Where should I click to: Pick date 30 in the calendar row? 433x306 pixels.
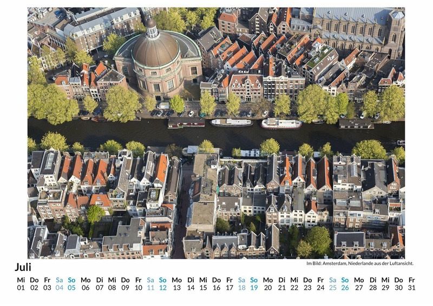(x=398, y=288)
